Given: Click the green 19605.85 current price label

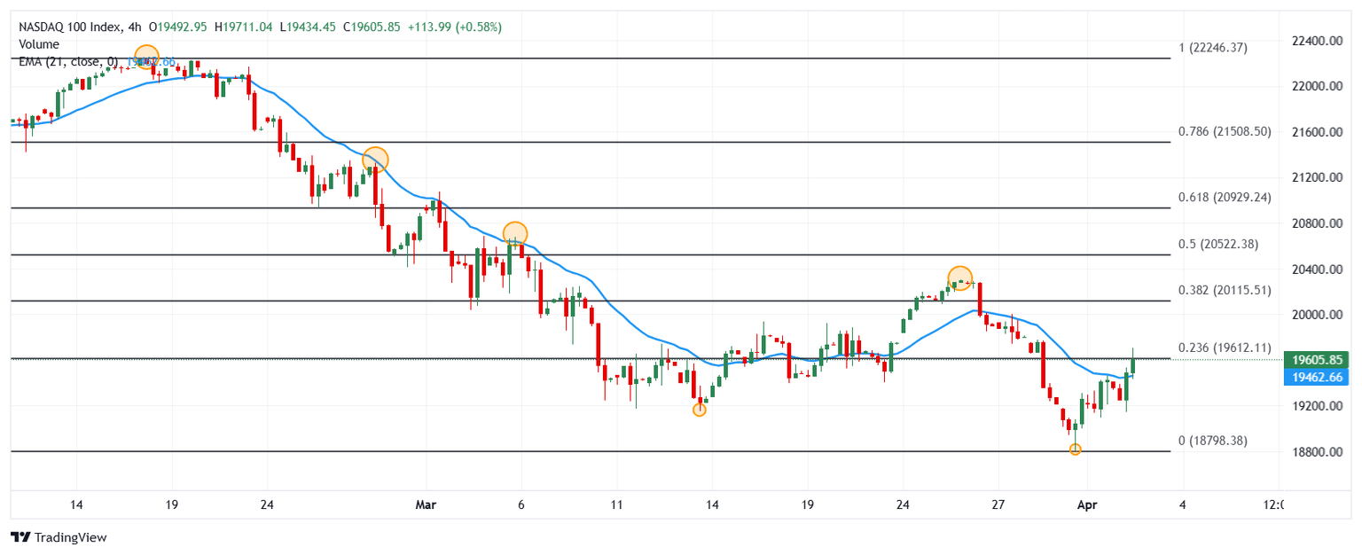Looking at the screenshot, I should [1316, 360].
